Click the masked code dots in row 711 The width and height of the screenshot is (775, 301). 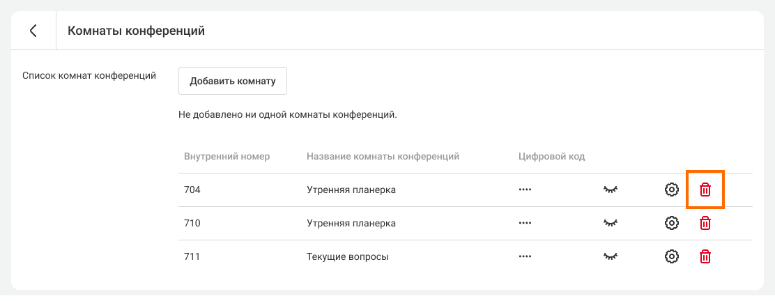525,256
